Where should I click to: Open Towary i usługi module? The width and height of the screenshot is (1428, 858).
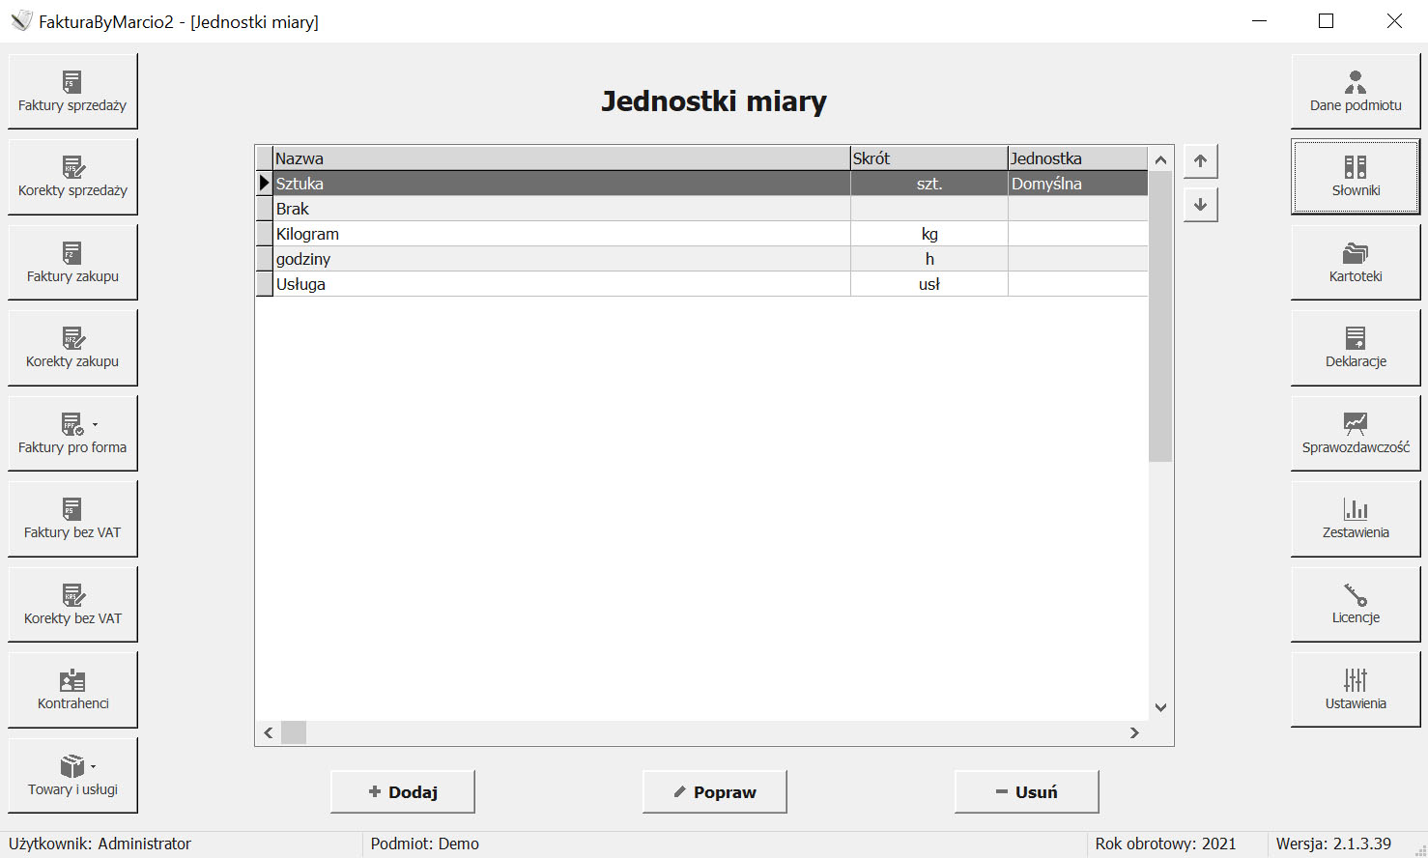click(72, 775)
